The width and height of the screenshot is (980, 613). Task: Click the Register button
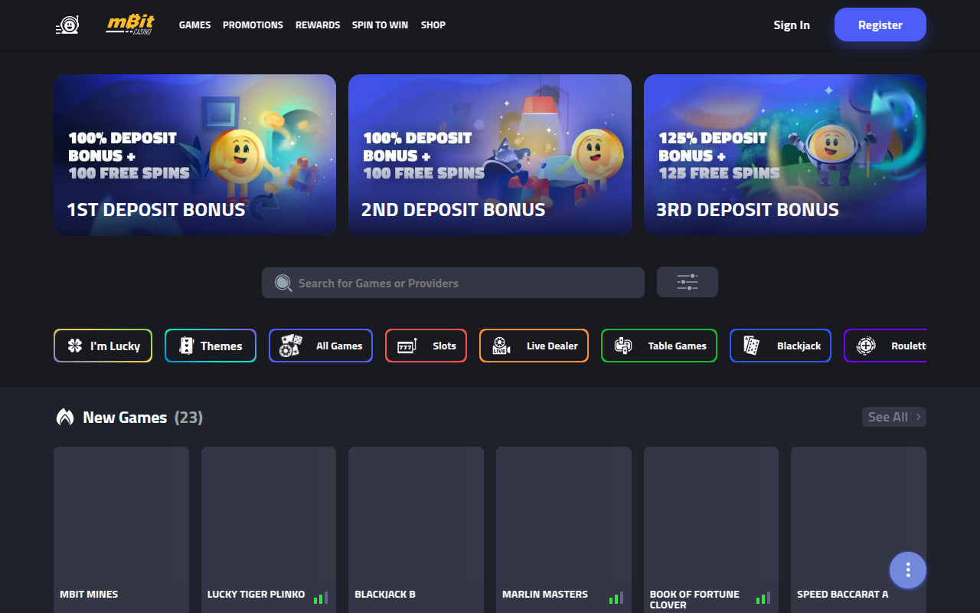point(880,25)
